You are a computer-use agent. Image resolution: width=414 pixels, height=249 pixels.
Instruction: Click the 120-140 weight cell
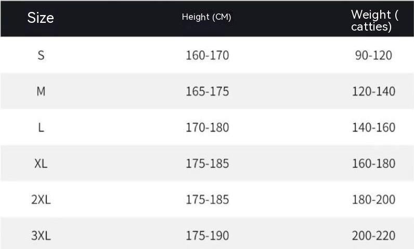373,91
